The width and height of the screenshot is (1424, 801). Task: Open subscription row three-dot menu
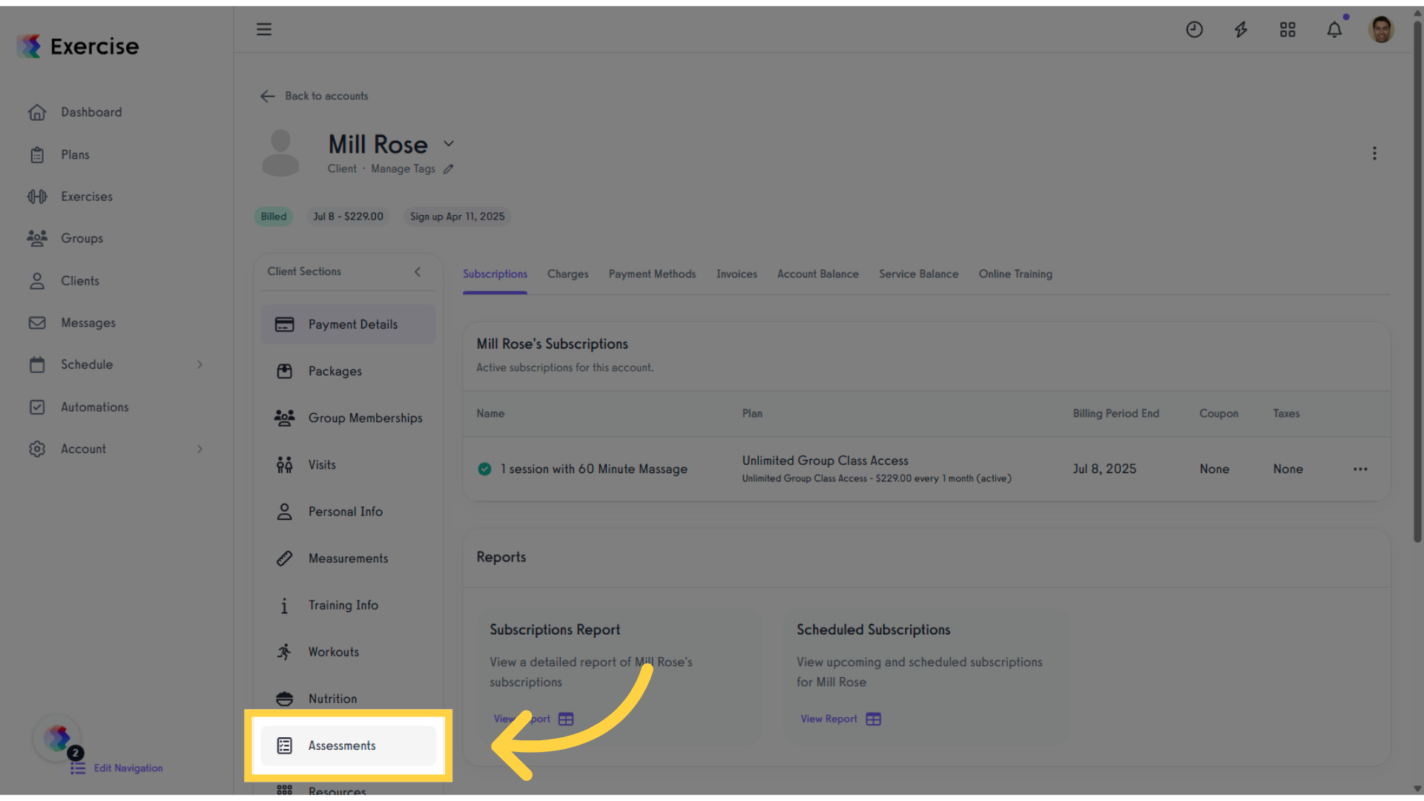click(x=1360, y=469)
